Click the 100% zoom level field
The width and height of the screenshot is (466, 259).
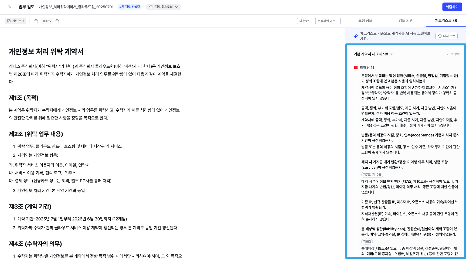click(47, 21)
